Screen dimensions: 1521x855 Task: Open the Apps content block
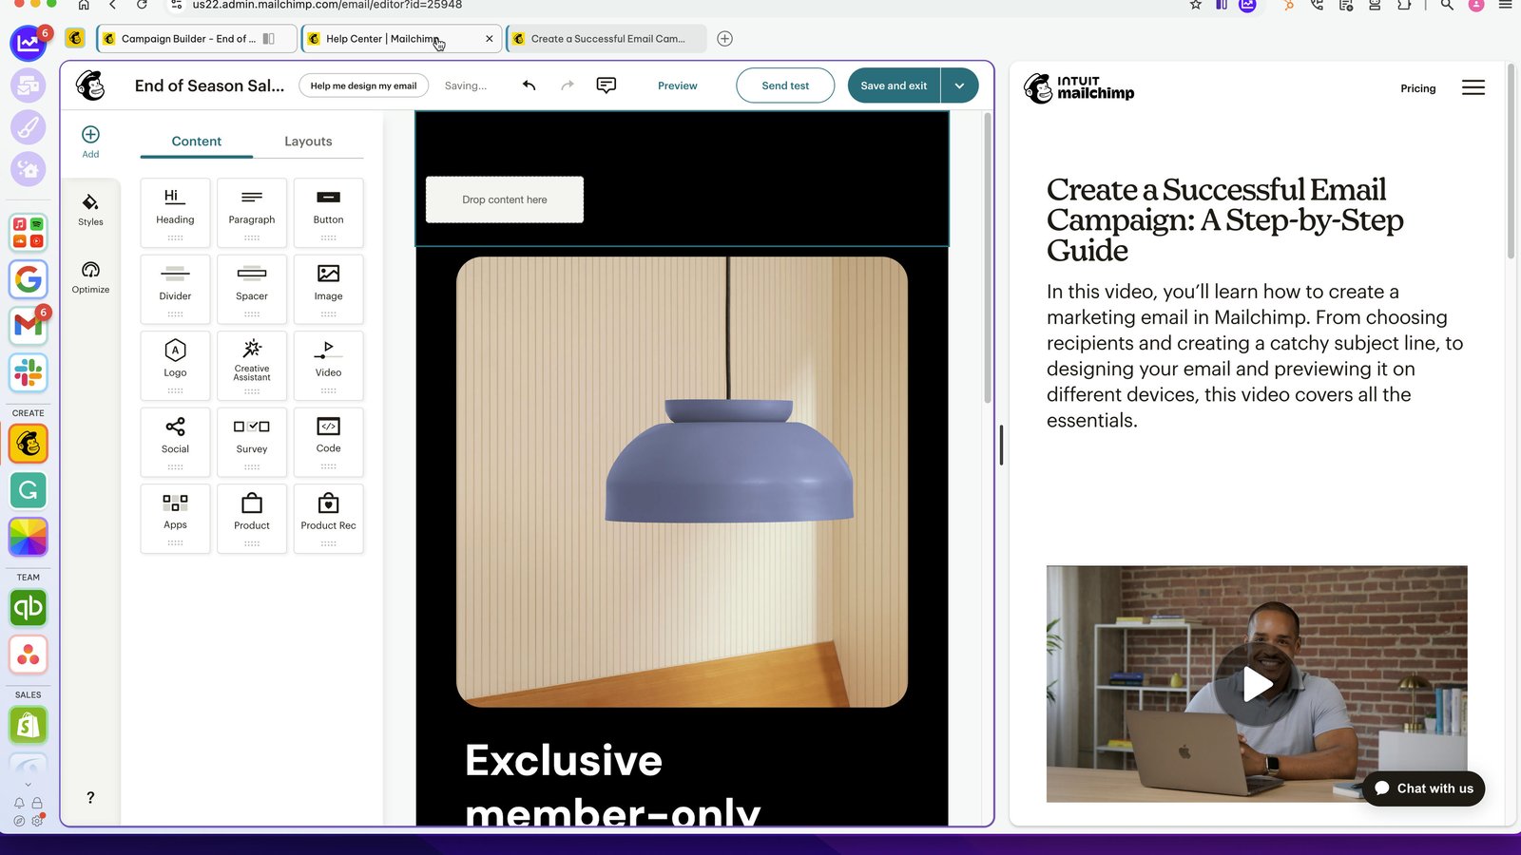coord(175,519)
